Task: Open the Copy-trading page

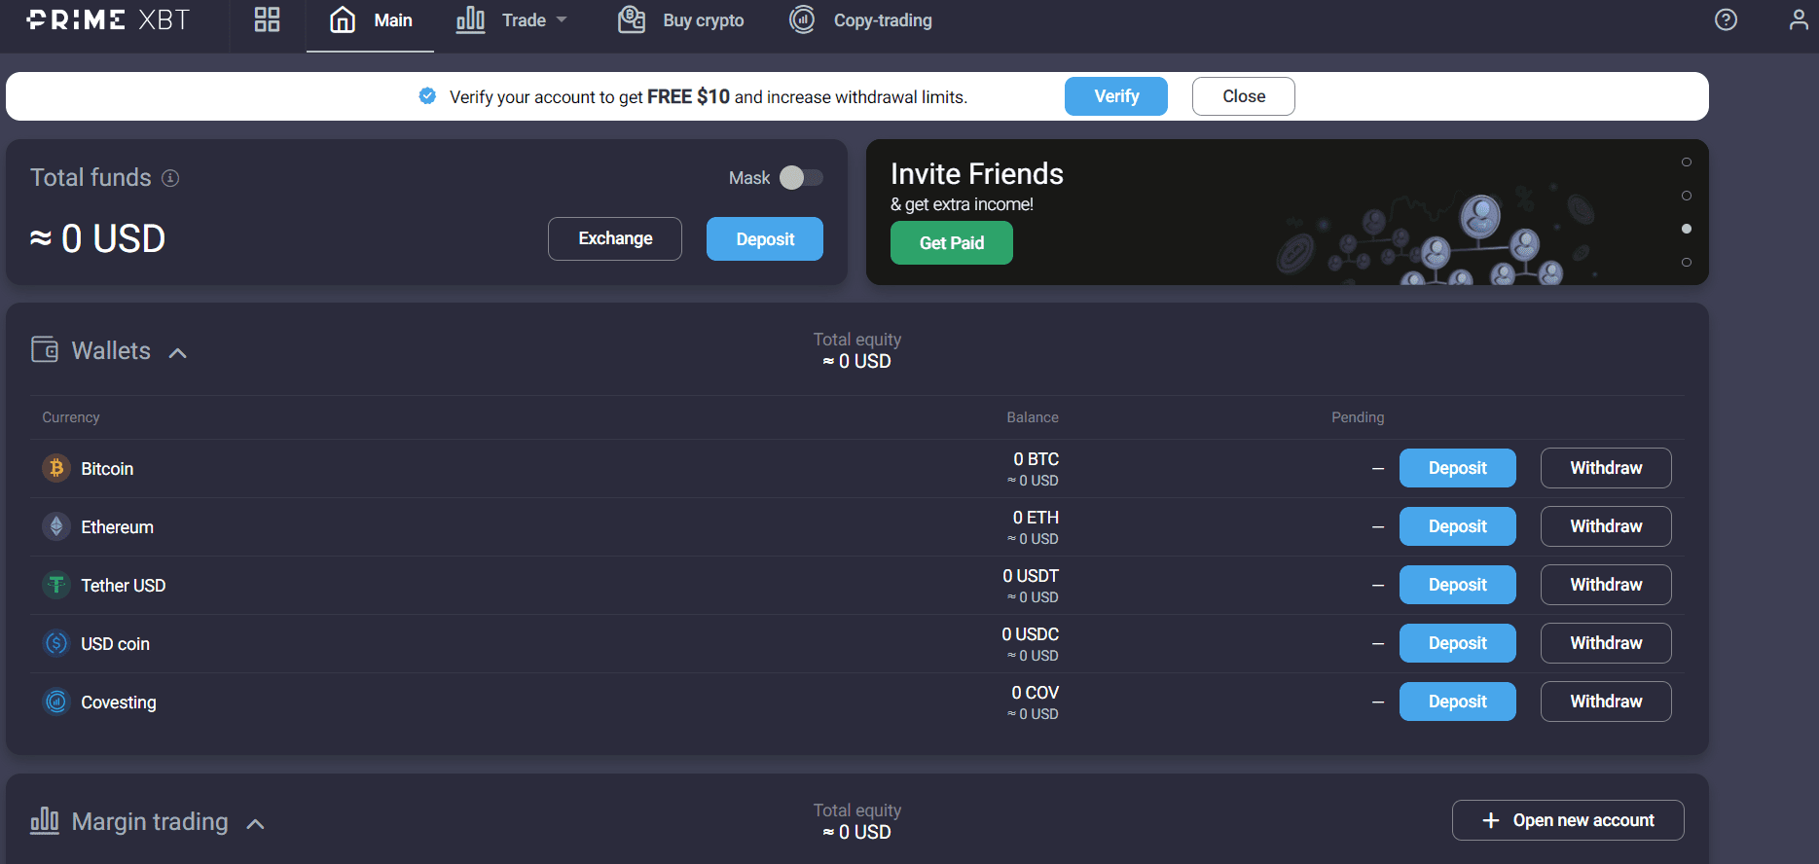Action: pos(860,20)
